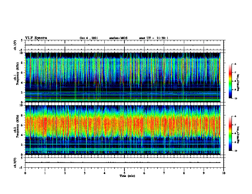Click the '-10' label on ch.2 colorbar
The height and width of the screenshot is (194, 252).
tap(235, 151)
